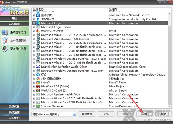Image resolution: width=173 pixels, height=124 pixels.
Task: Click the list scrollbar up arrow
Action: pos(170,14)
